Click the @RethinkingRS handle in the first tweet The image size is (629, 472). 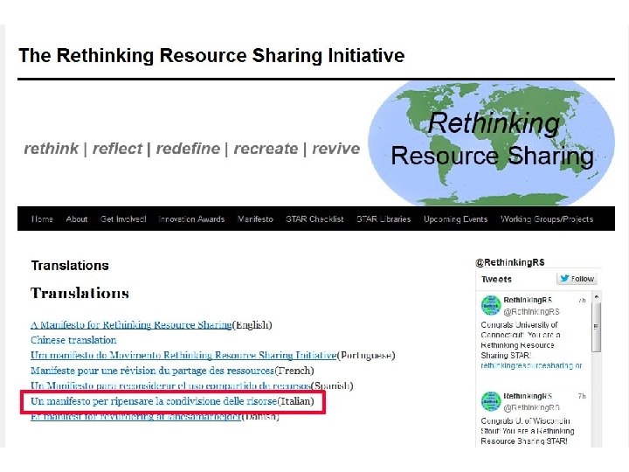point(531,311)
